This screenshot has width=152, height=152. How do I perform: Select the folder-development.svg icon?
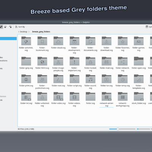click(74, 41)
